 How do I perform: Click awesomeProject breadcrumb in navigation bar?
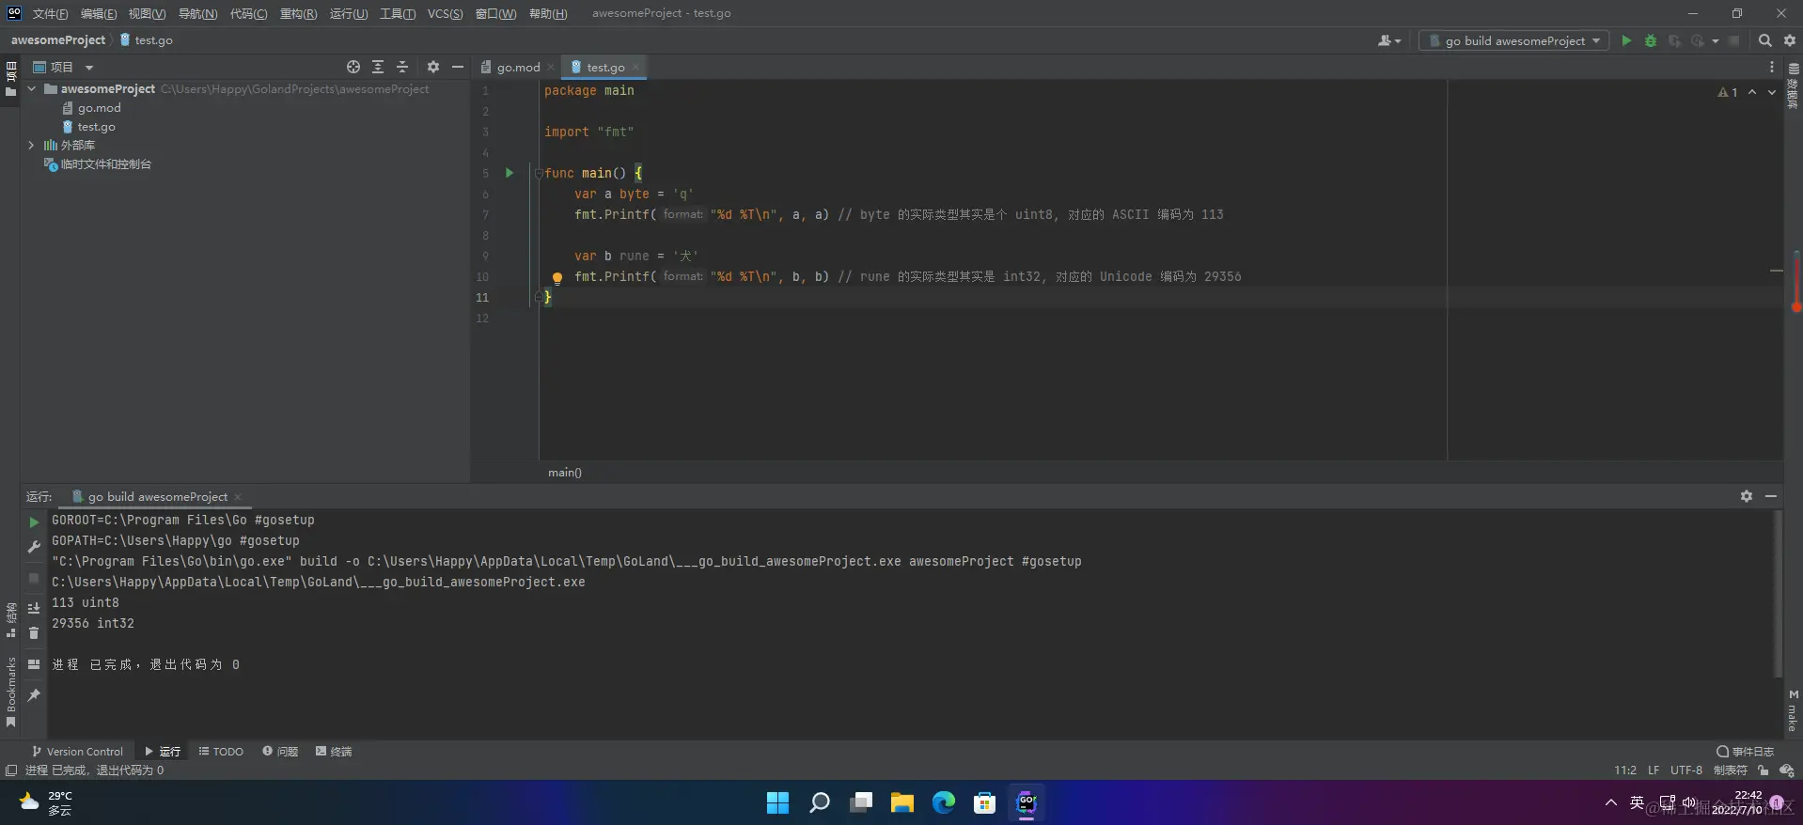click(58, 39)
